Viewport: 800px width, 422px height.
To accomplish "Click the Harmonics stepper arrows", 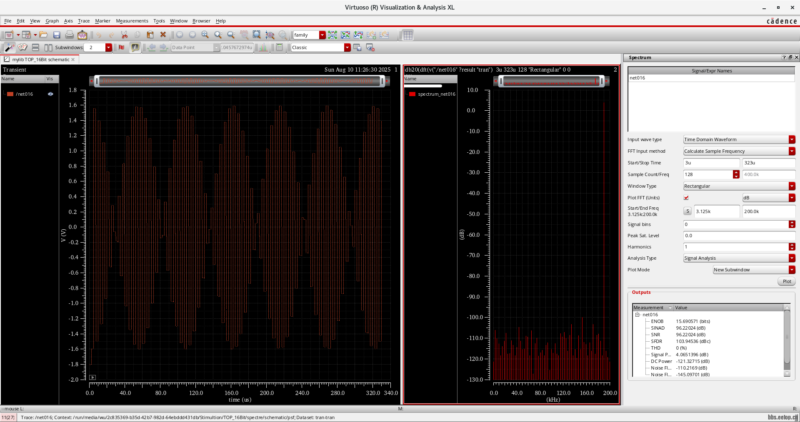I will (x=792, y=247).
